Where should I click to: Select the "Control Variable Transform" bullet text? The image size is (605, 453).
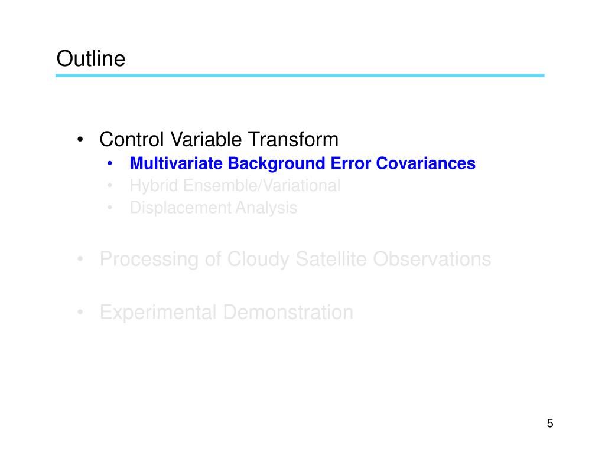pos(219,139)
